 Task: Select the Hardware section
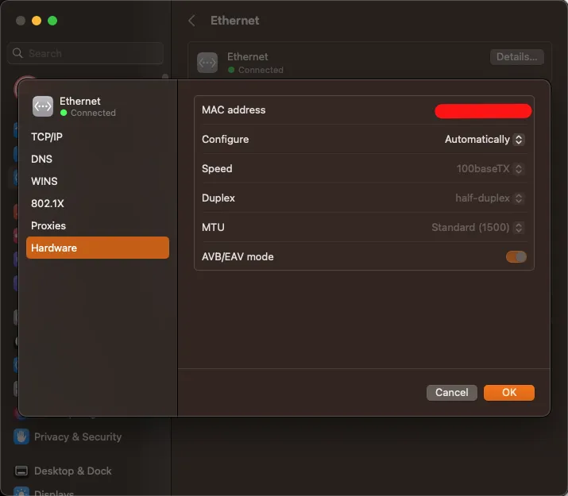[x=98, y=248]
